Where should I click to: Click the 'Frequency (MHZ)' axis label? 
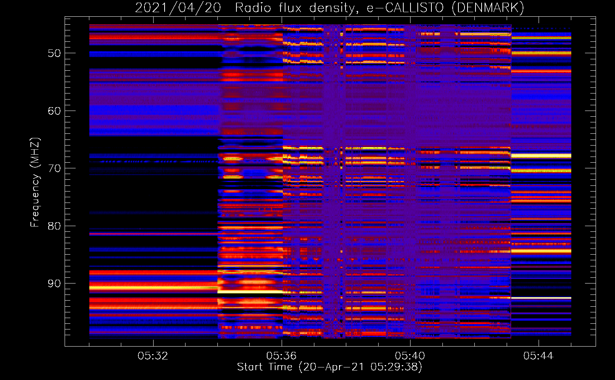coord(35,182)
